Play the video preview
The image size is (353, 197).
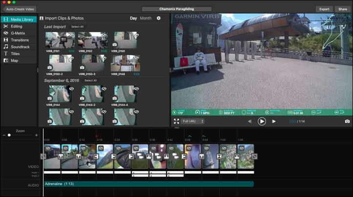(262, 121)
